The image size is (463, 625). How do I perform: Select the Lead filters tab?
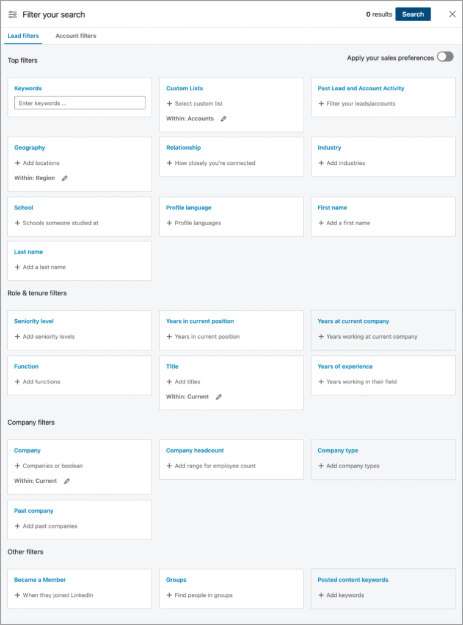click(23, 36)
